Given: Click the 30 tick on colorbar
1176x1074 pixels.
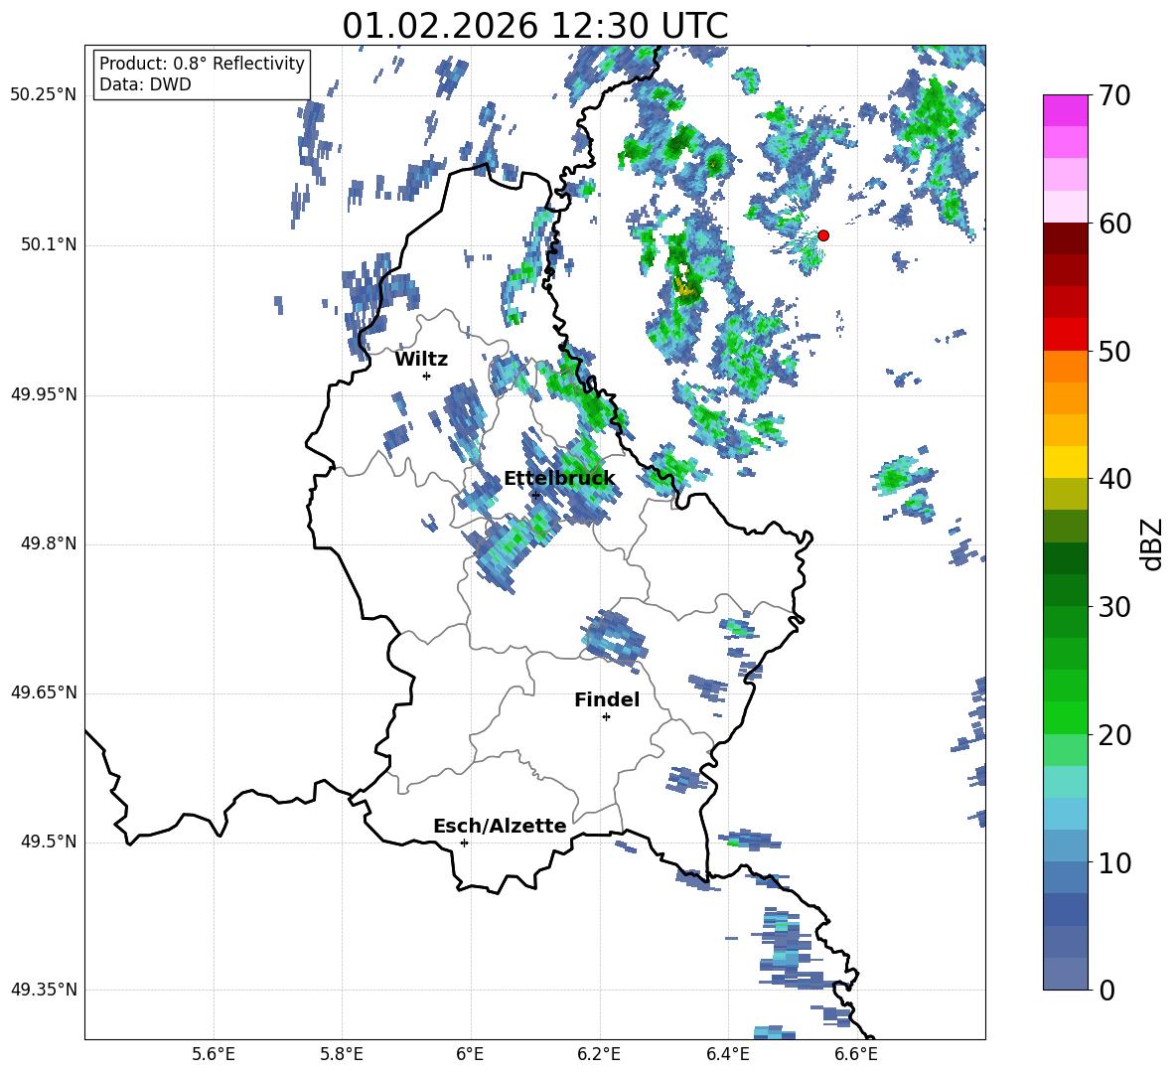Looking at the screenshot, I should [1113, 607].
